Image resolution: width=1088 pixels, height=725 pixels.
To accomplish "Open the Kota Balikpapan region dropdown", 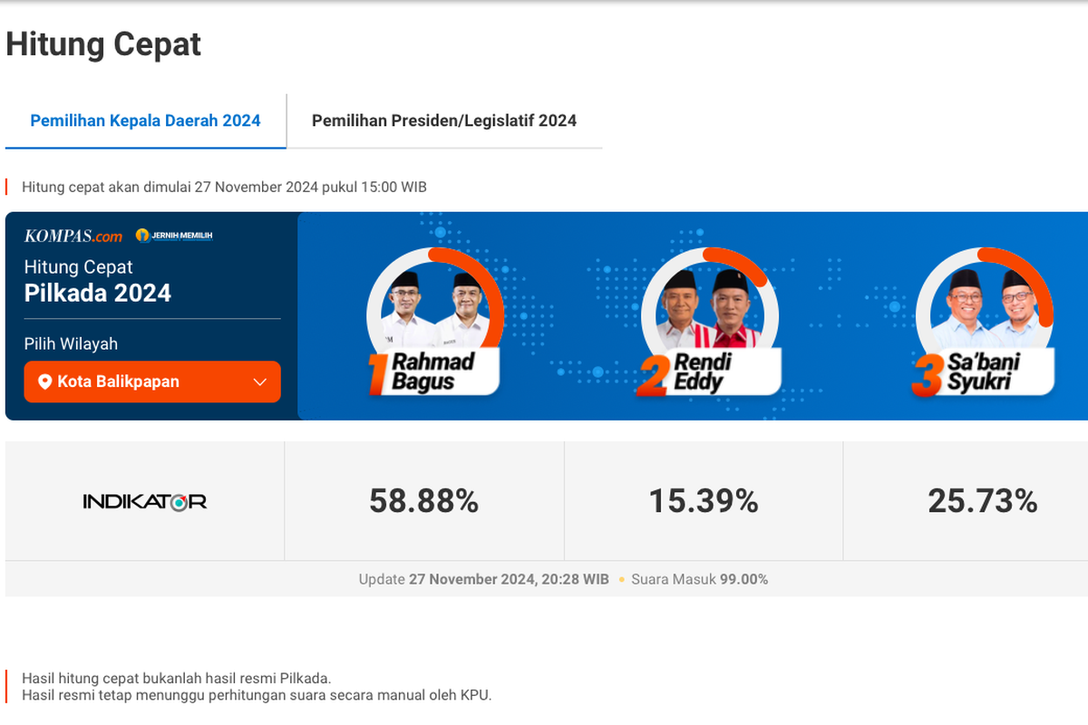I will 152,382.
